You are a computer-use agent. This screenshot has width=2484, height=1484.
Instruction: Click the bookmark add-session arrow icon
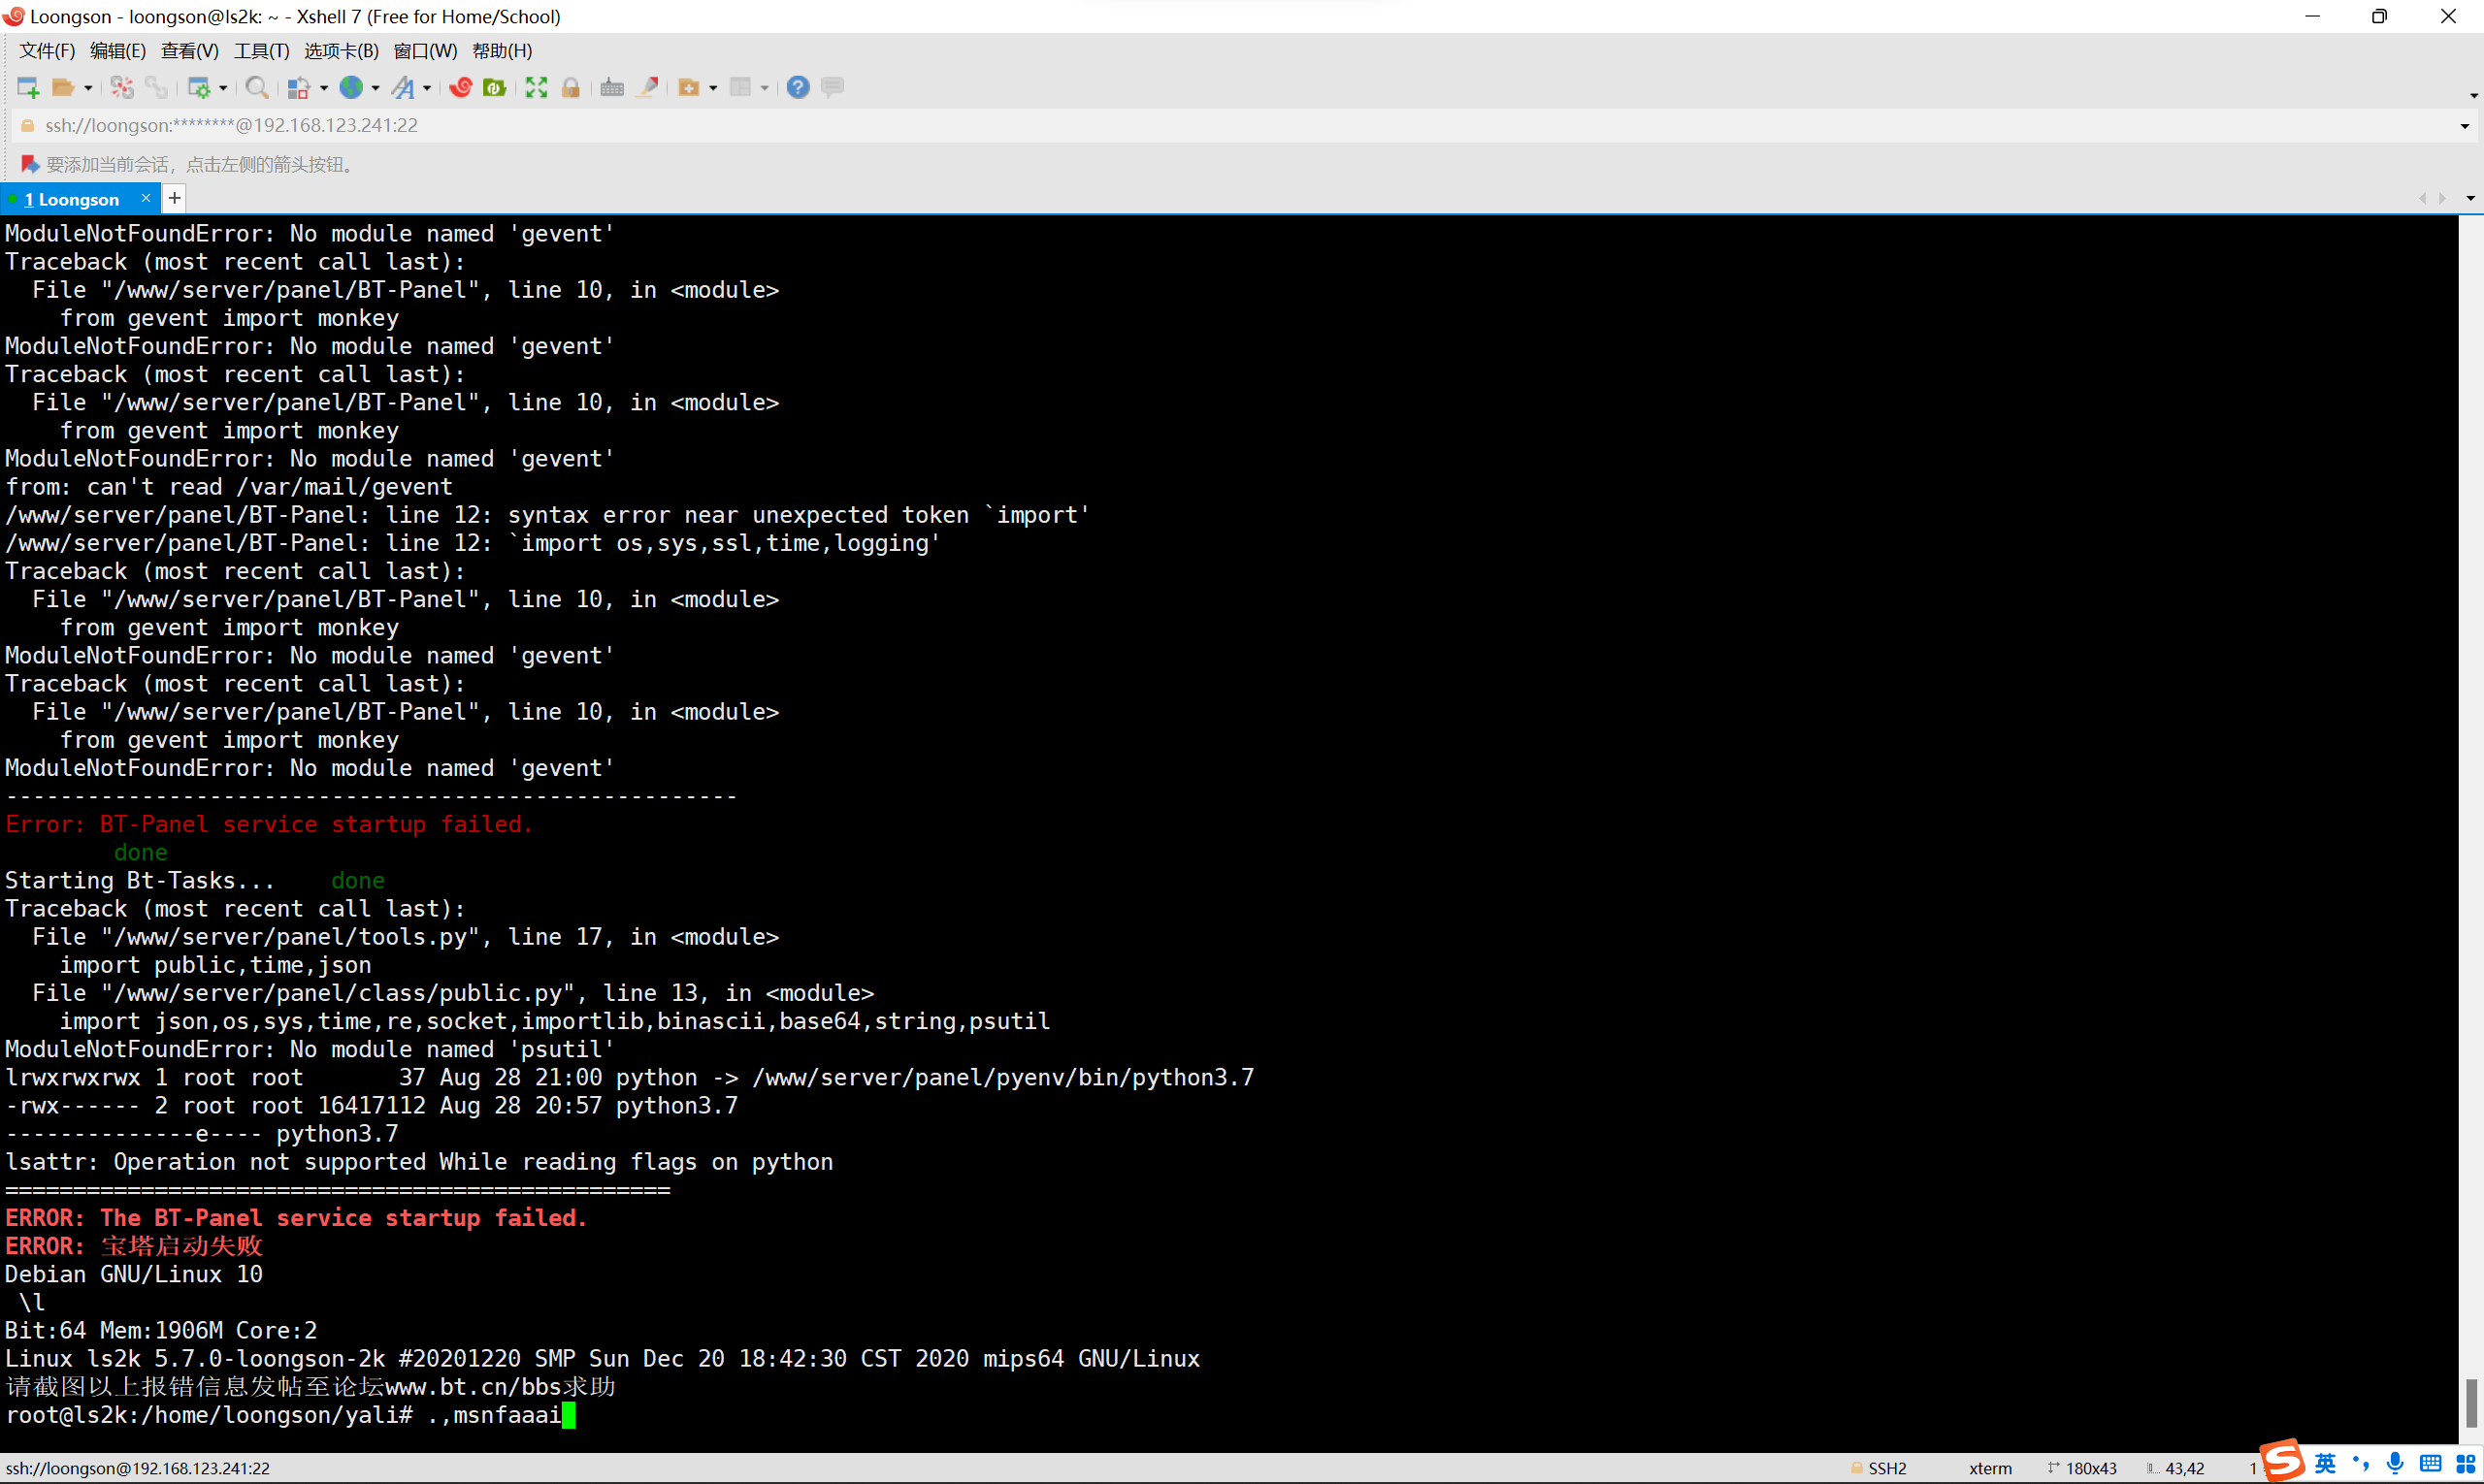(30, 164)
